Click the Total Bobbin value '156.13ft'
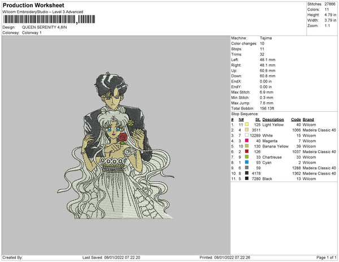Viewport: 339px width, 262px height. coord(267,108)
